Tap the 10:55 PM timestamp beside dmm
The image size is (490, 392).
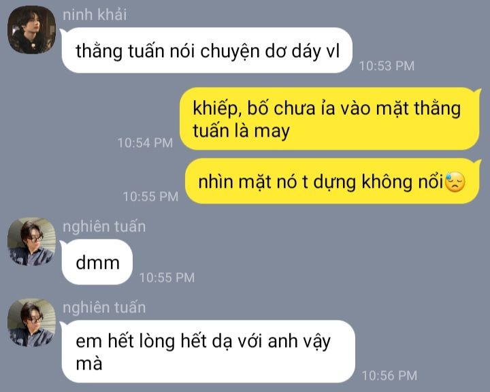167,278
